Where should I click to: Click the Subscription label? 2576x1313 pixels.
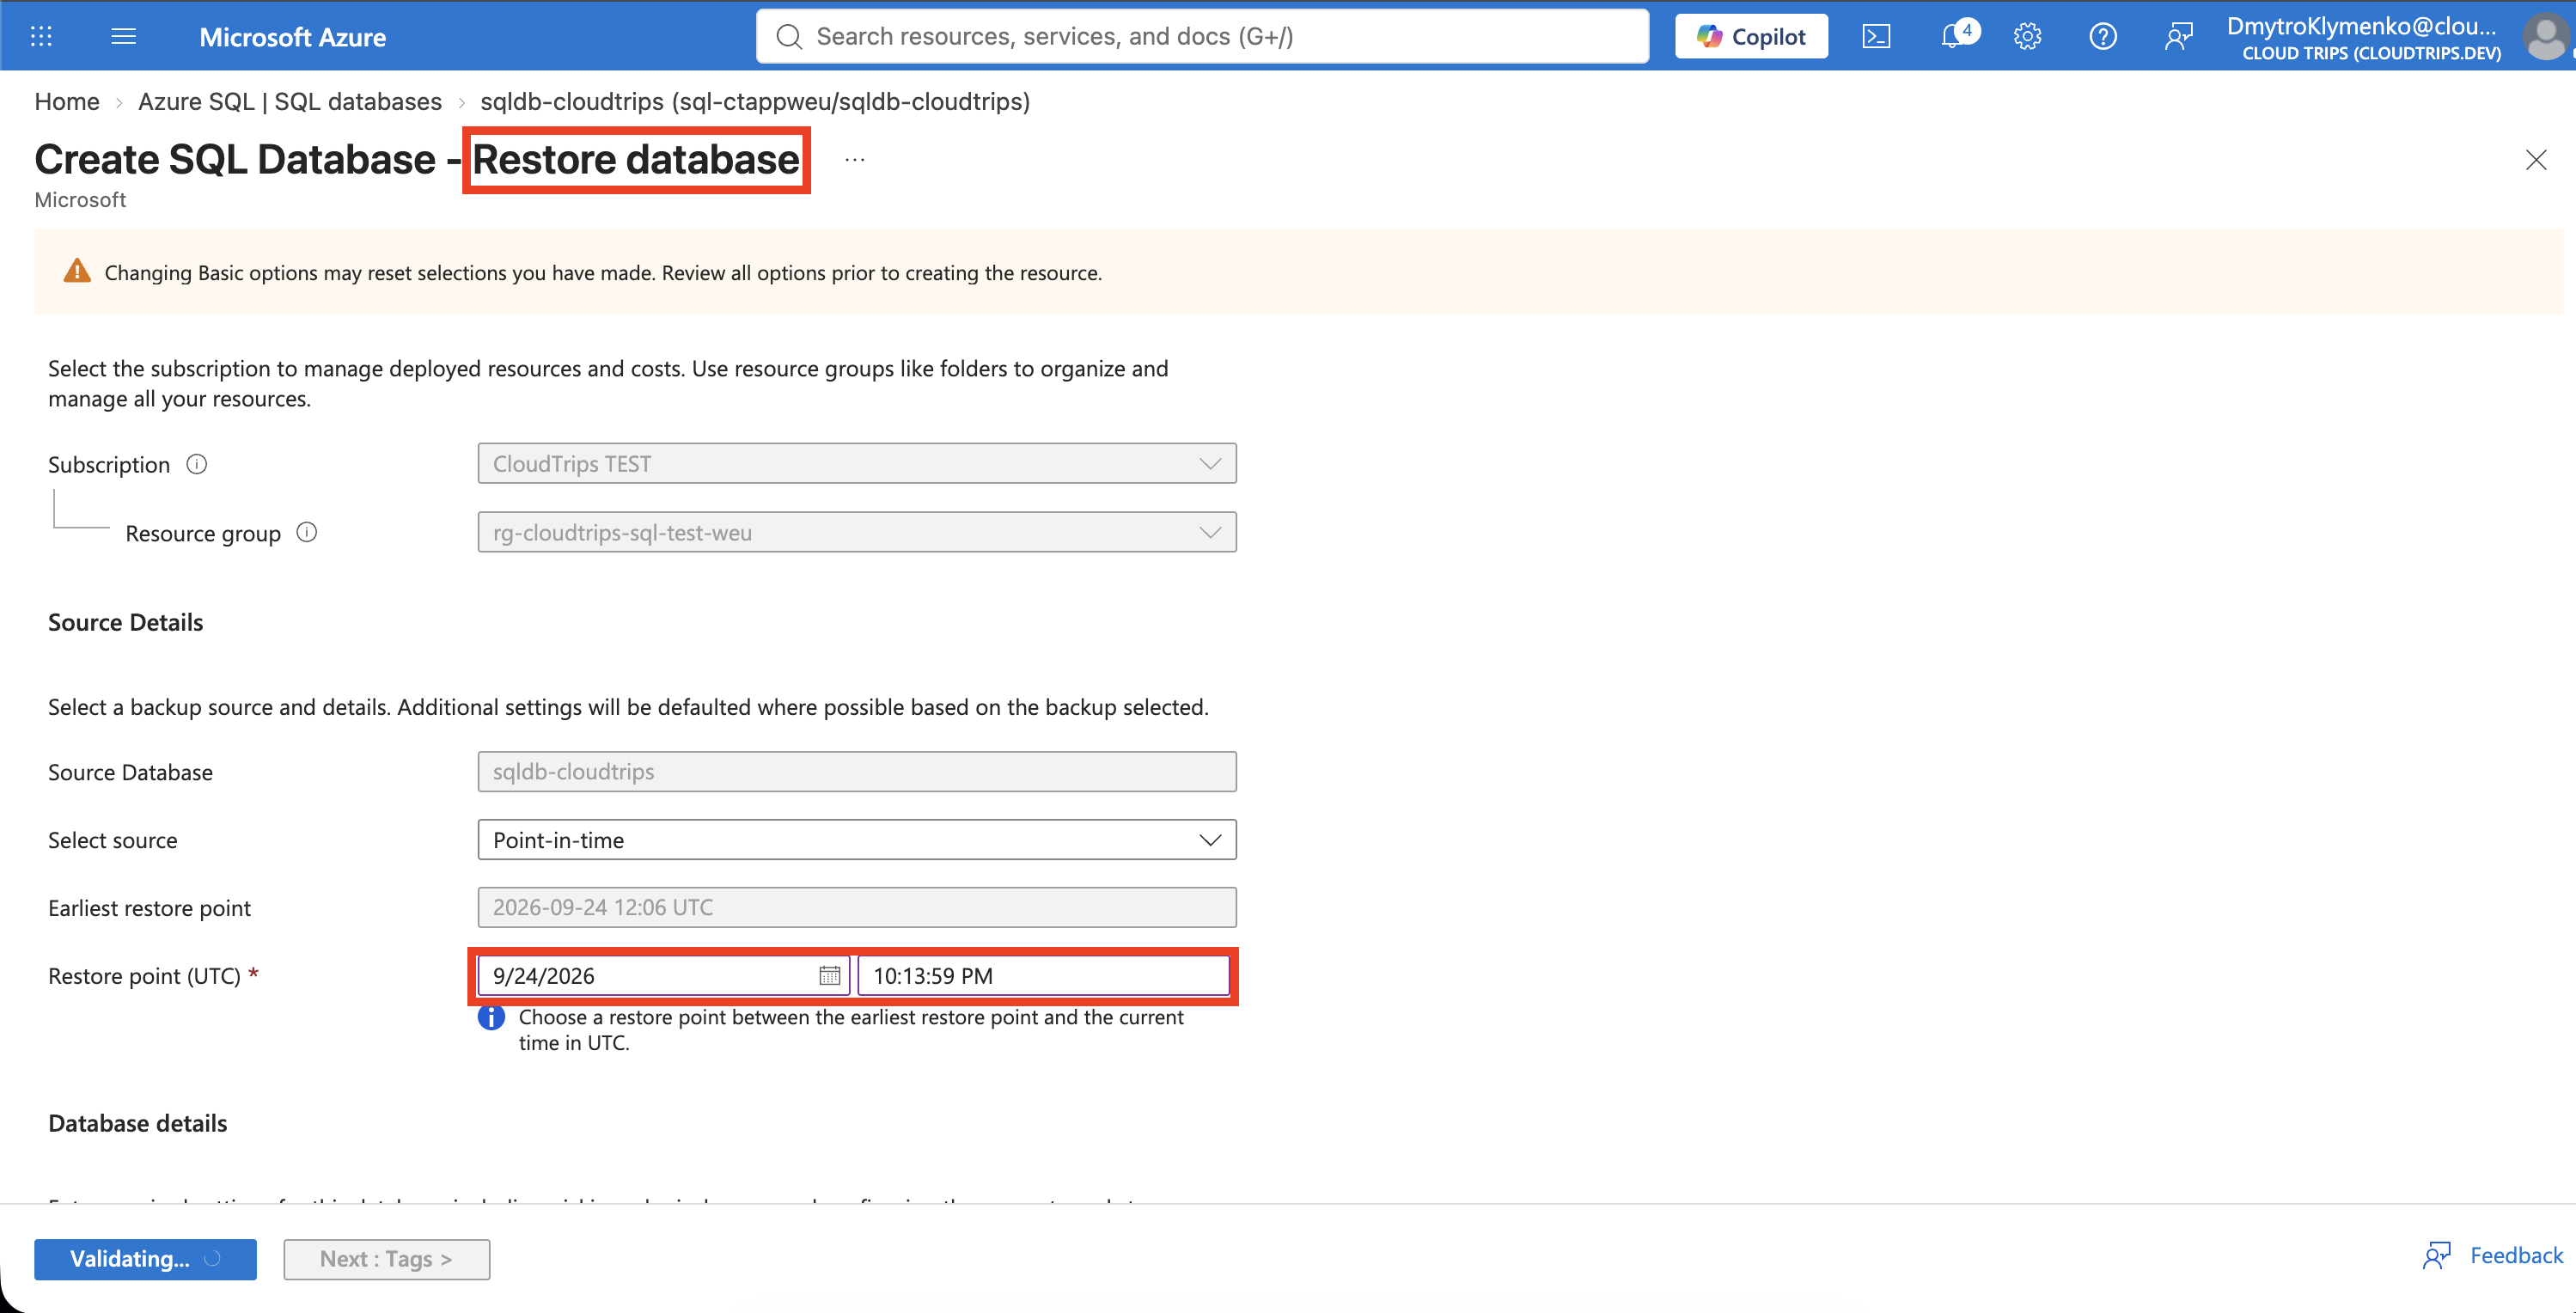click(x=109, y=464)
